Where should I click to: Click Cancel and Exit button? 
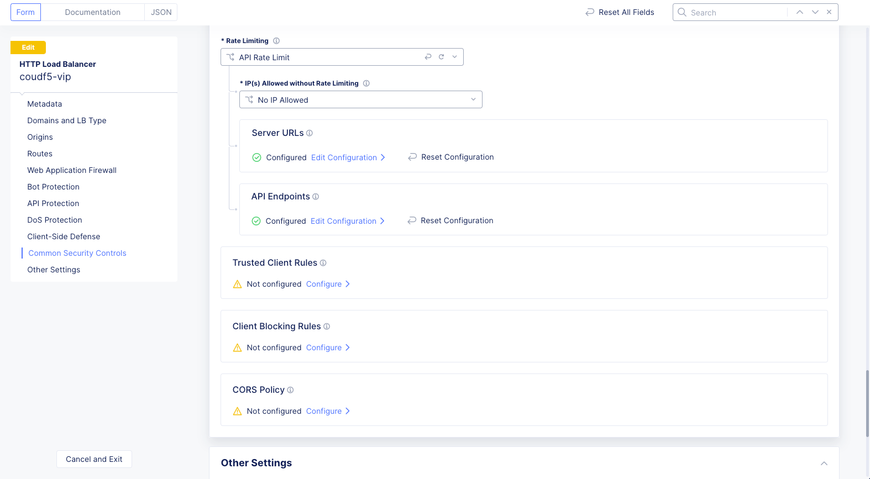pos(94,459)
